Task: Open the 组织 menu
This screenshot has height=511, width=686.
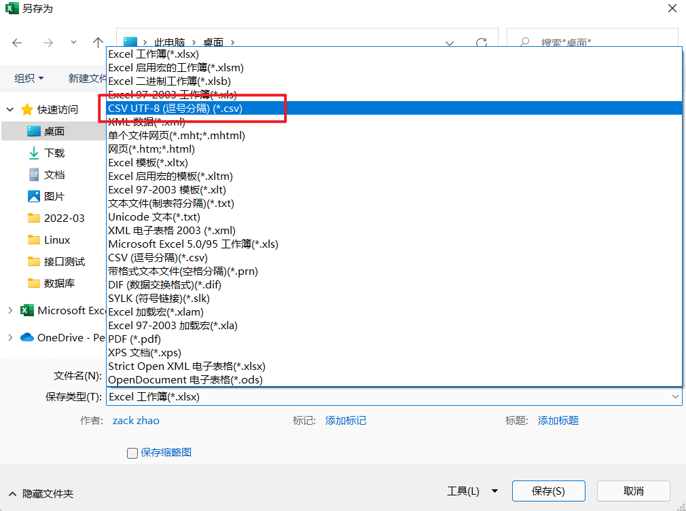Action: pyautogui.click(x=29, y=78)
